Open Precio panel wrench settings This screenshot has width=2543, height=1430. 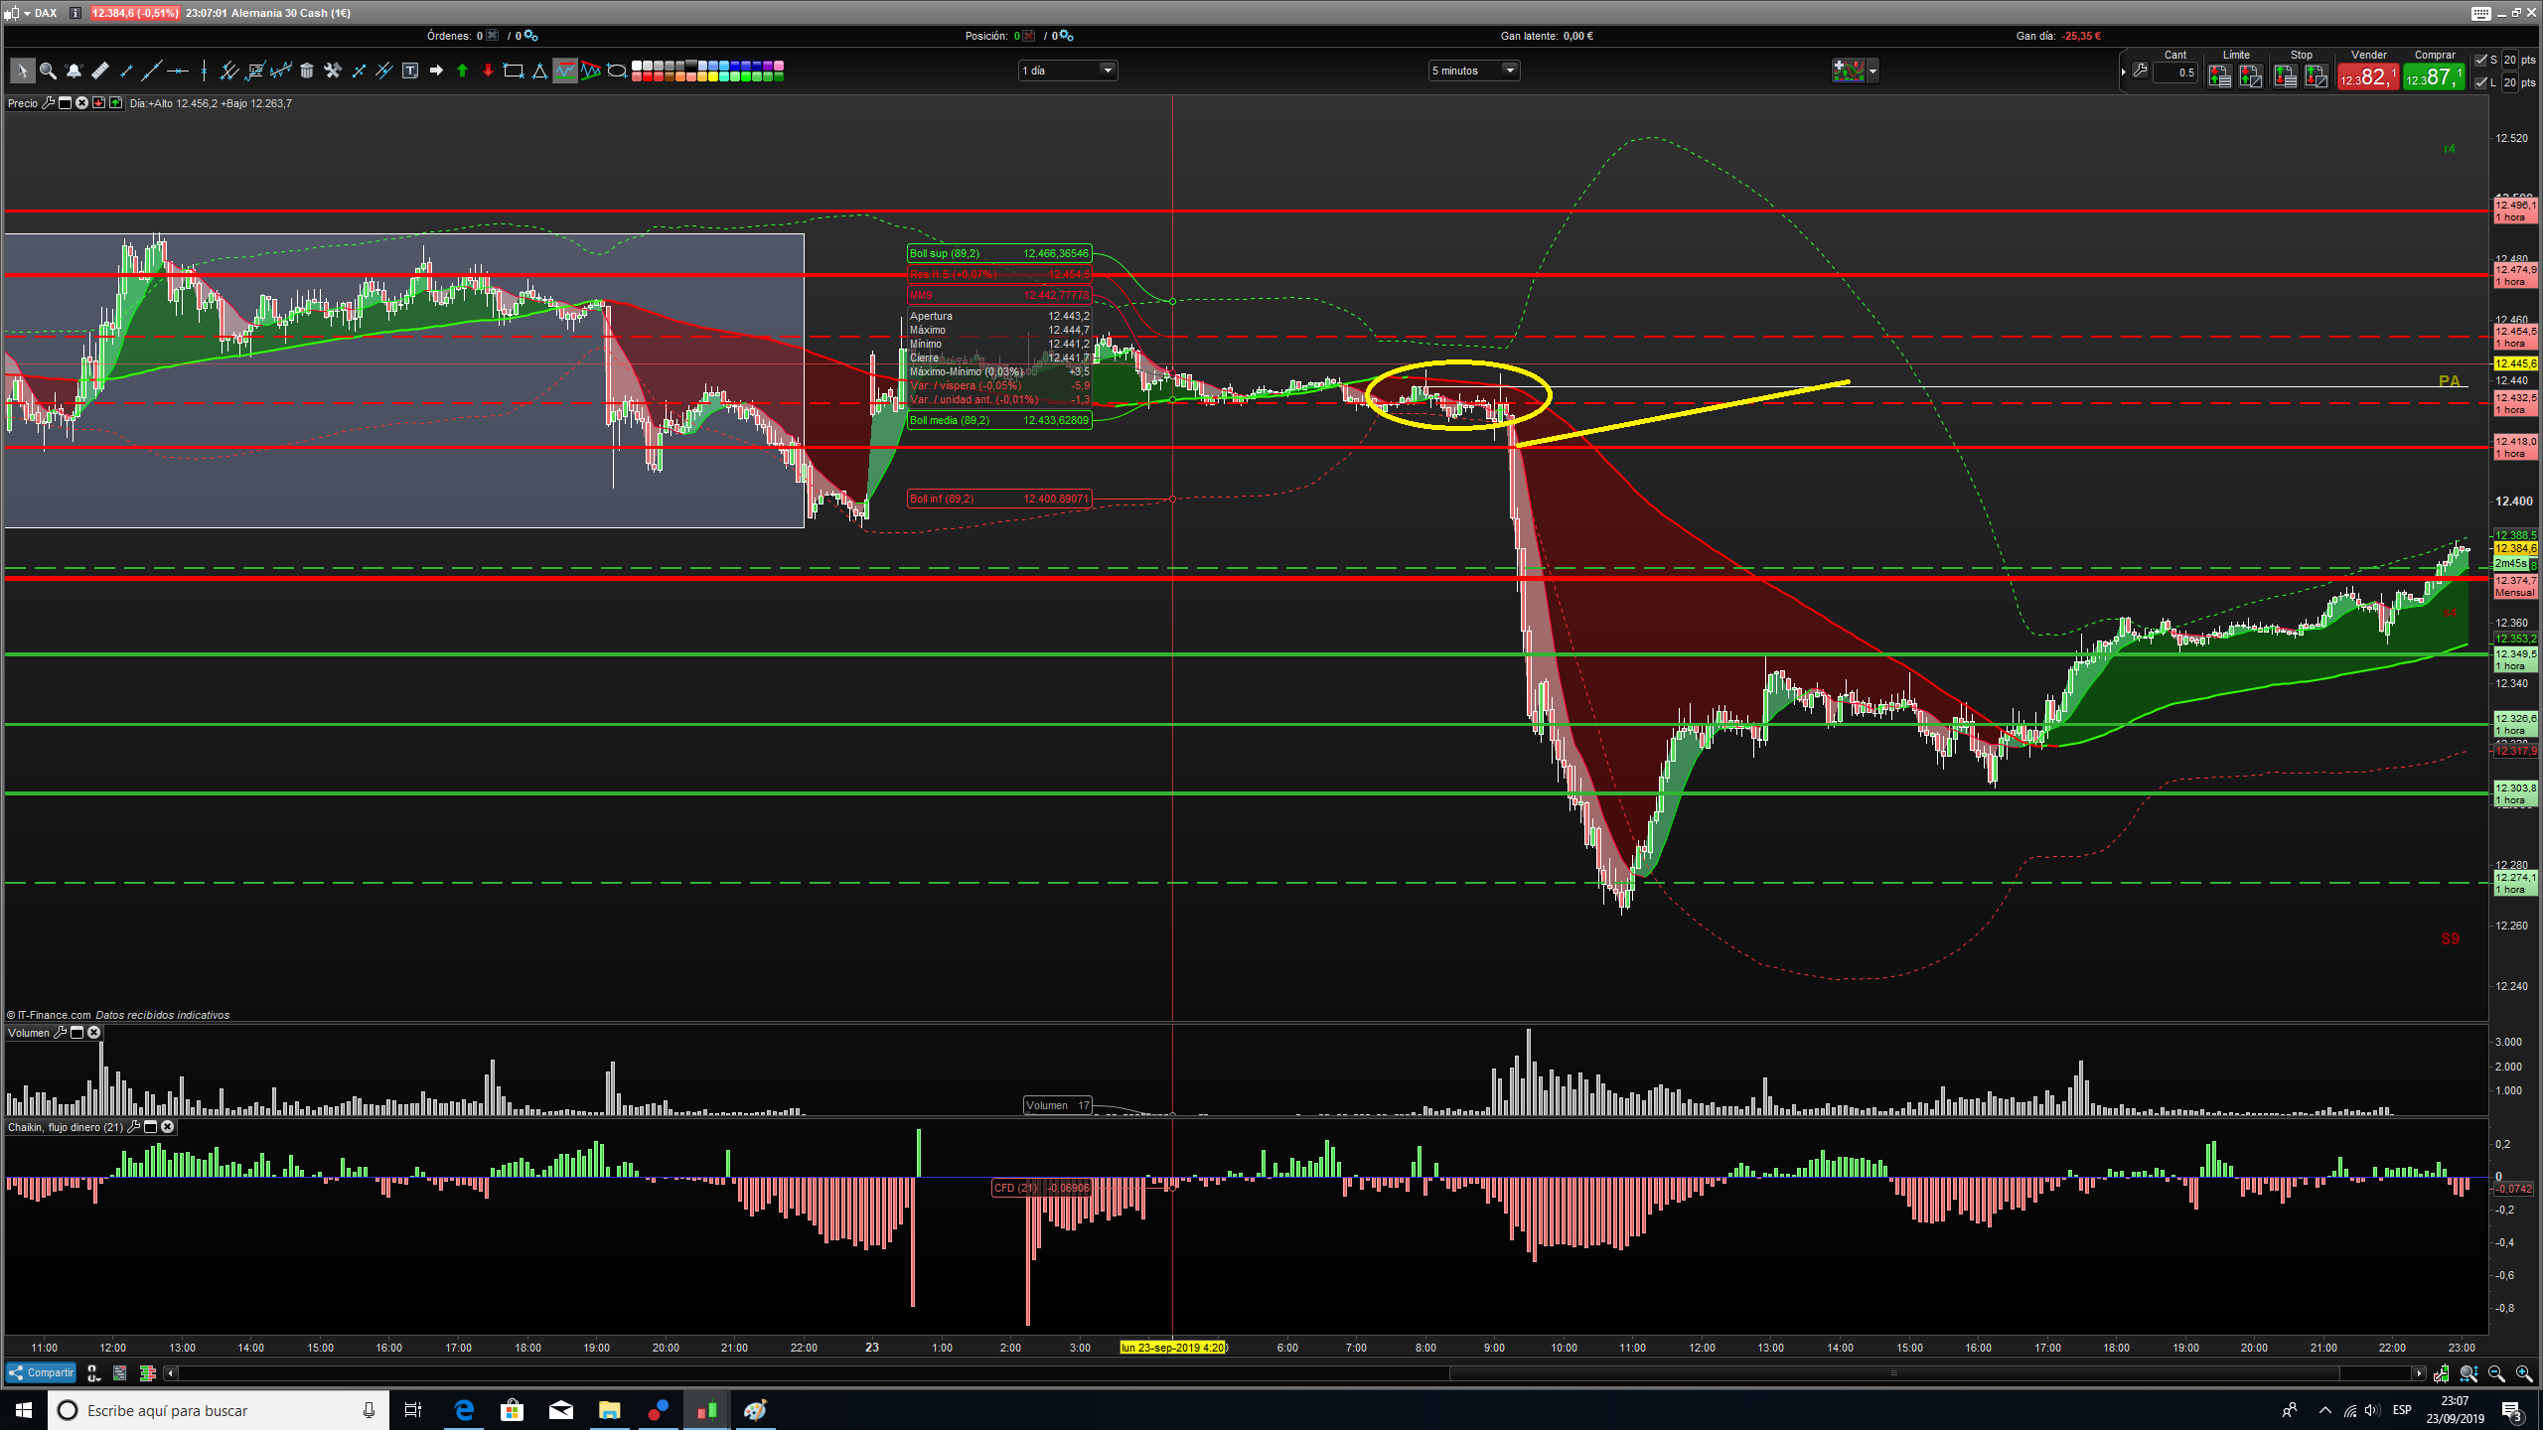point(48,103)
